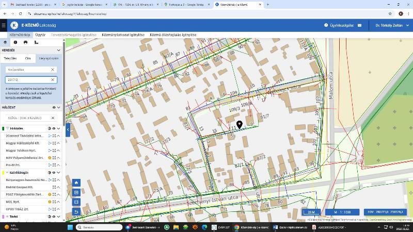Image resolution: width=413 pixels, height=232 pixels.
Task: Open the Közműnyilatkozat igénylése menu
Action: tap(123, 35)
